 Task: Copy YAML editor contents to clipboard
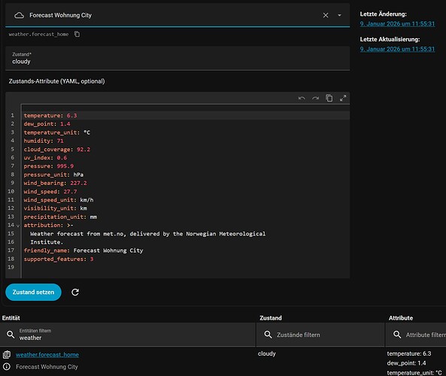tap(329, 98)
